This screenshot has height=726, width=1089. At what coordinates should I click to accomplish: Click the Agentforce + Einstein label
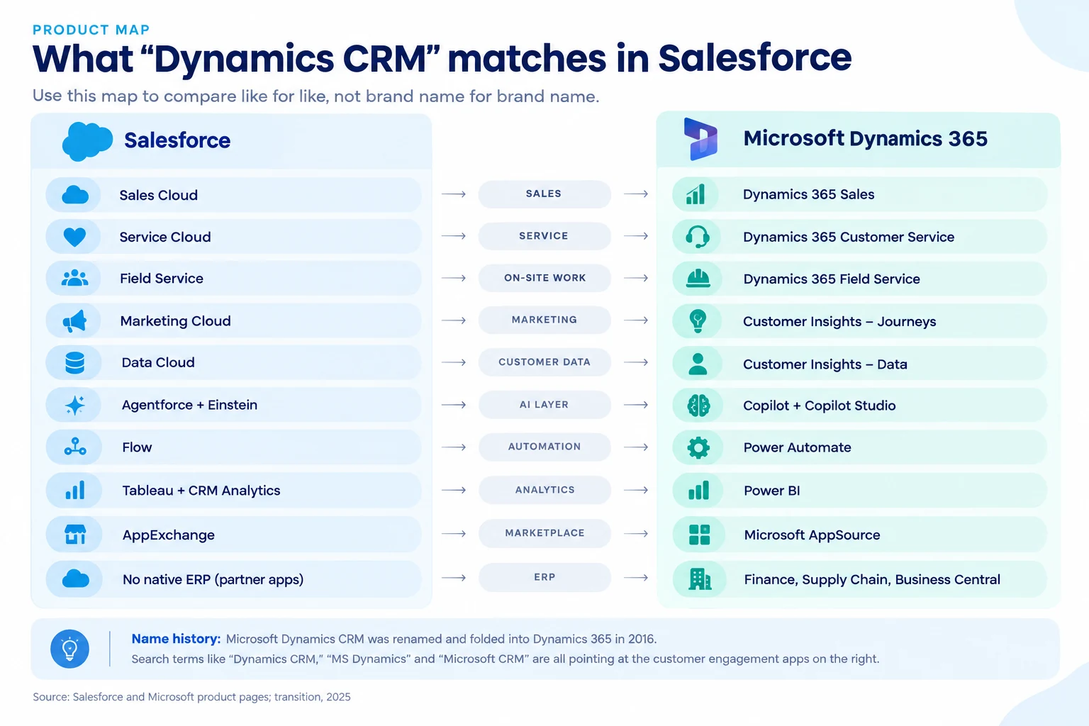189,405
